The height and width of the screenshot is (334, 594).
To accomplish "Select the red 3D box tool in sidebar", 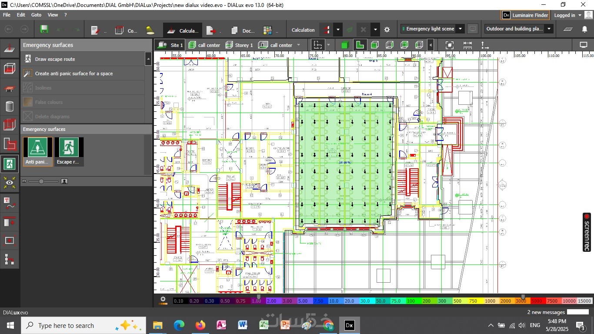I will [10, 125].
